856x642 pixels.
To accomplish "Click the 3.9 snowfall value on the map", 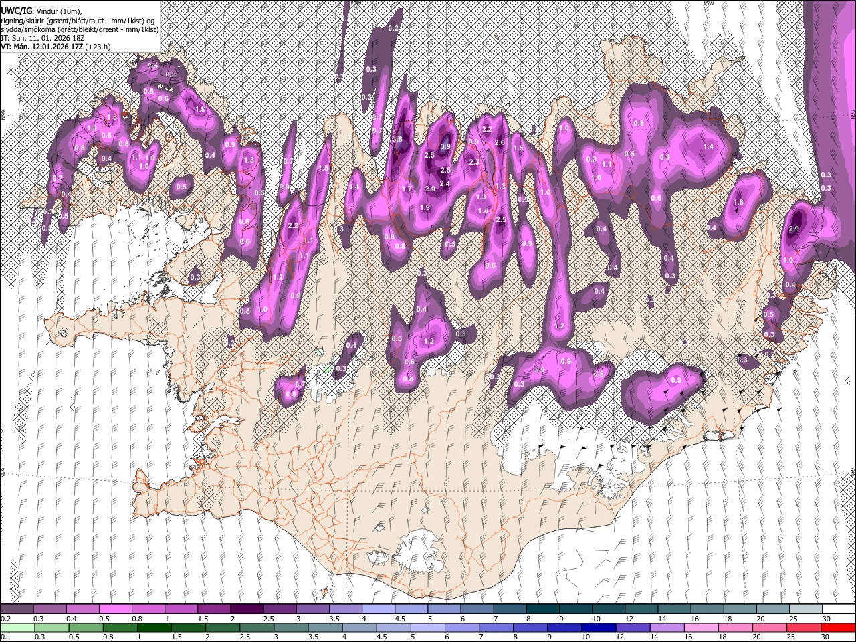I will 446,146.
